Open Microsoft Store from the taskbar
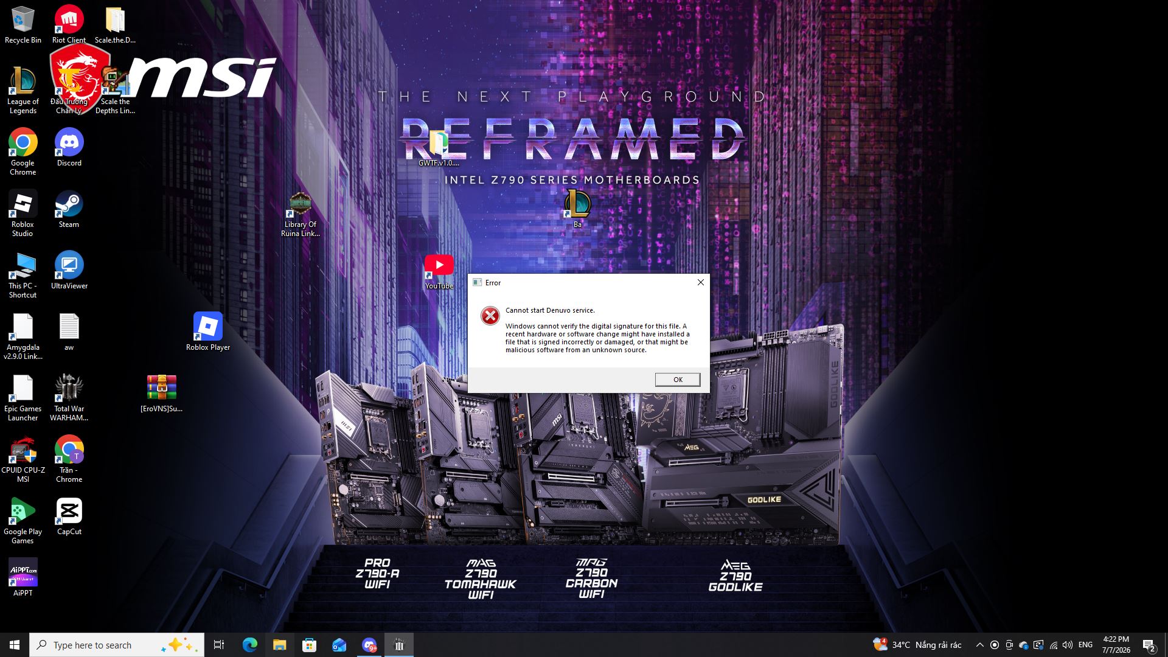Screen dimensions: 1168x657 pos(309,645)
